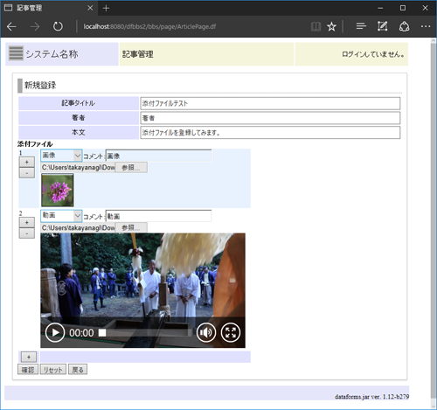The height and width of the screenshot is (410, 437).
Task: Open the 動画 file type dropdown
Action: [61, 216]
